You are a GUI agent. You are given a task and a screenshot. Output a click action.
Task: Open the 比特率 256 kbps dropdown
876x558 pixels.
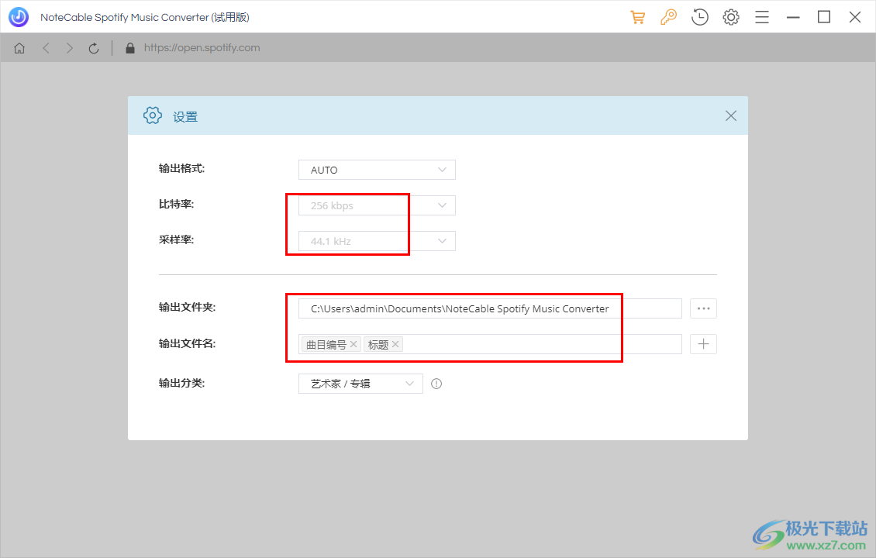tap(377, 205)
